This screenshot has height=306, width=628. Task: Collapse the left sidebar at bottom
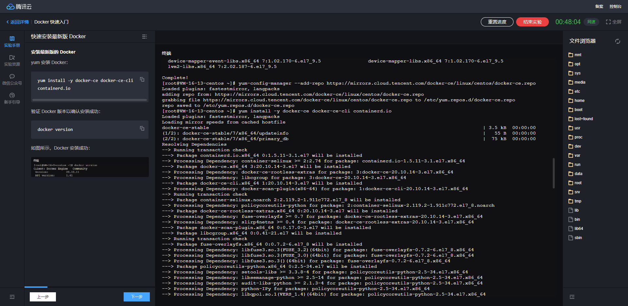click(x=12, y=297)
